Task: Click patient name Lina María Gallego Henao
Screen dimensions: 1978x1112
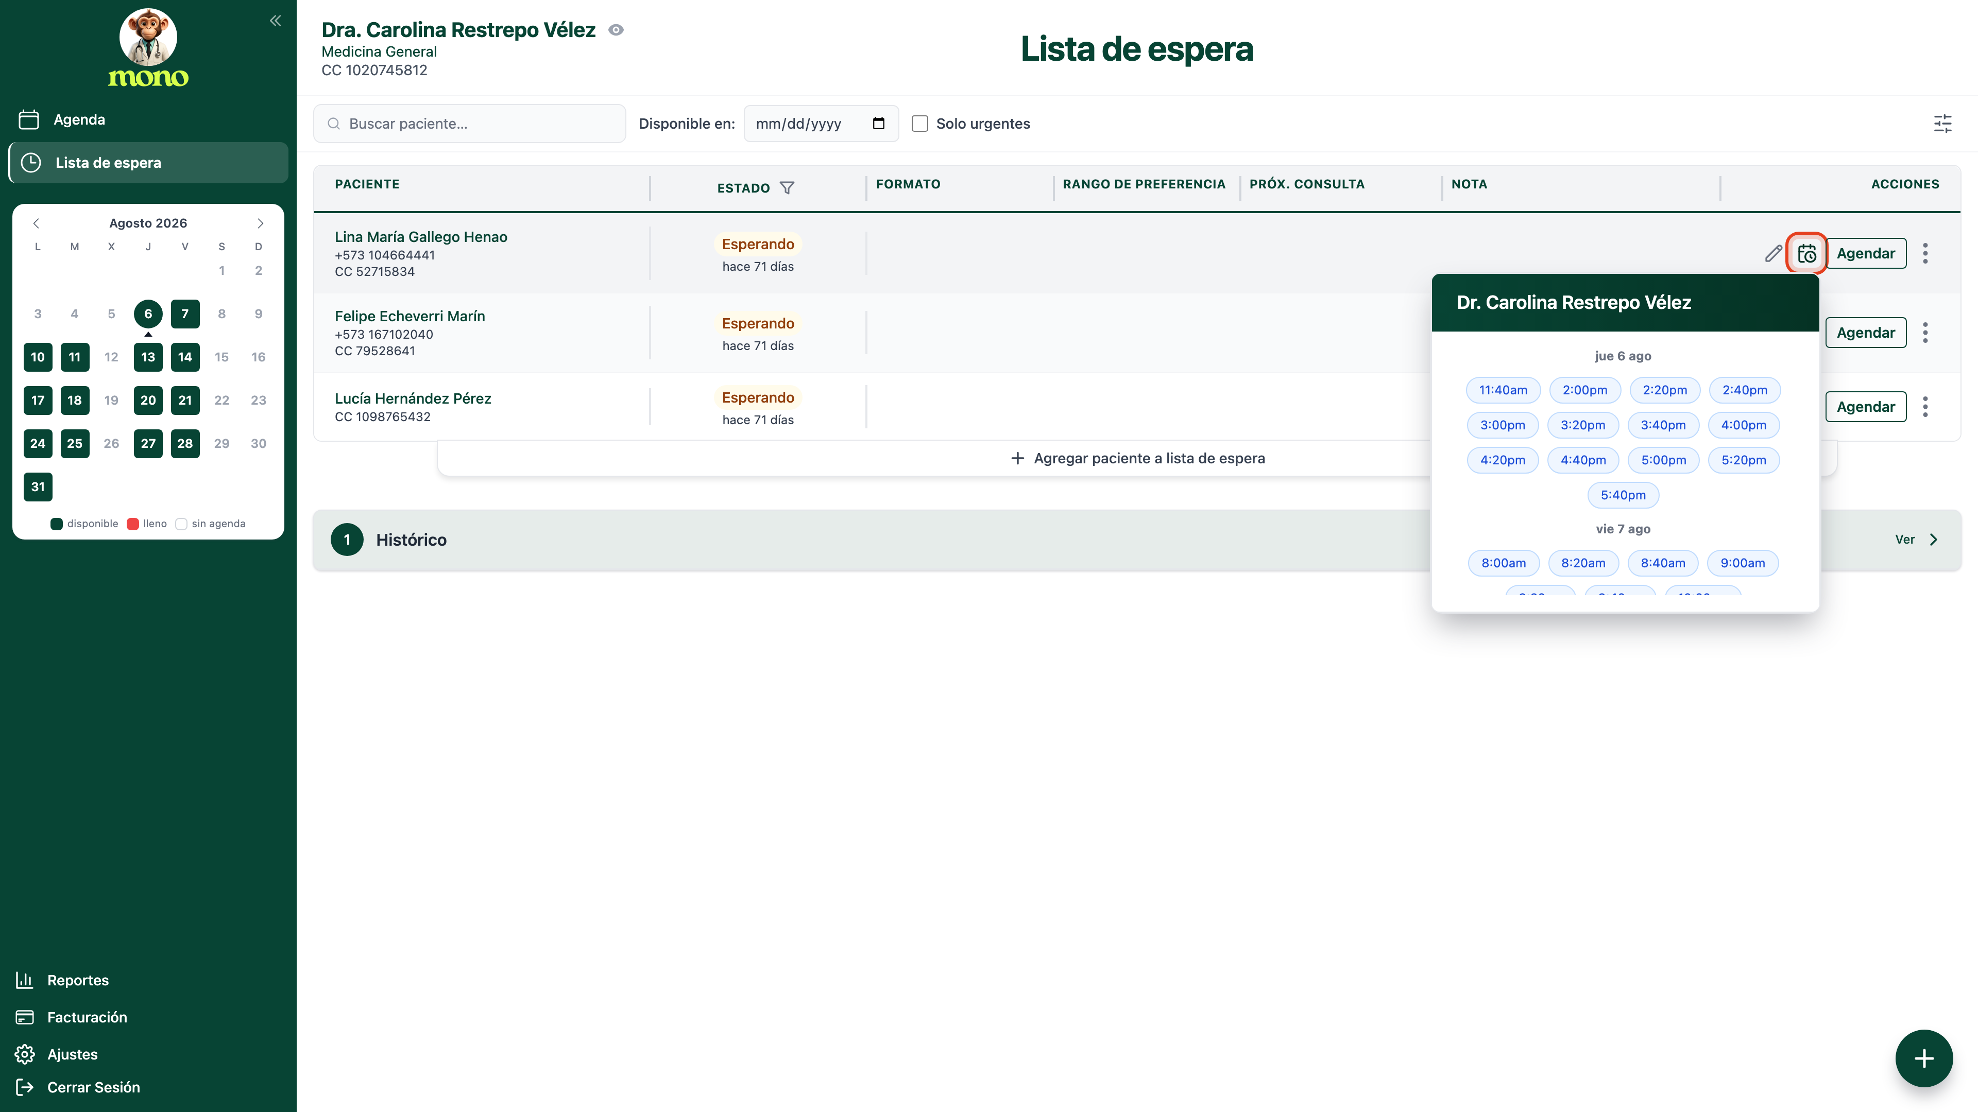Action: point(421,237)
